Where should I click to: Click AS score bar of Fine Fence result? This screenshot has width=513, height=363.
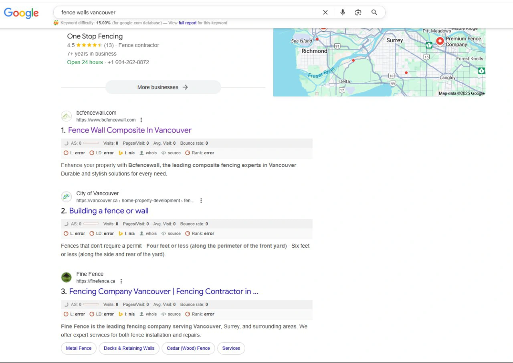[x=91, y=304]
